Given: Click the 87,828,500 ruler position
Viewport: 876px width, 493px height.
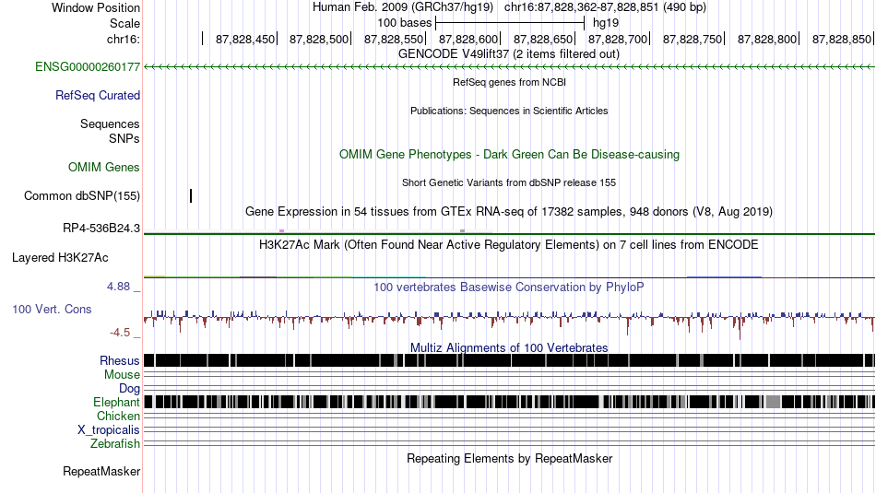Looking at the screenshot, I should (x=319, y=39).
